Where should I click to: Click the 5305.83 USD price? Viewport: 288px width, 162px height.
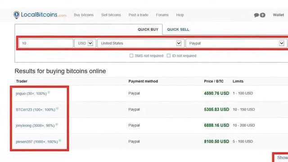216,109
